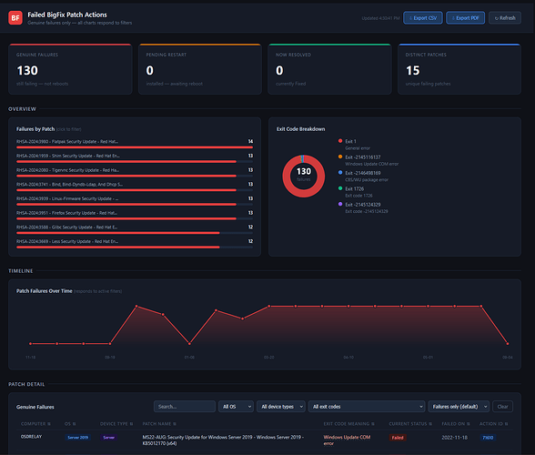
Task: Select the RHSA-2024:3939 Linux-Firmware patch row
Action: click(x=135, y=201)
